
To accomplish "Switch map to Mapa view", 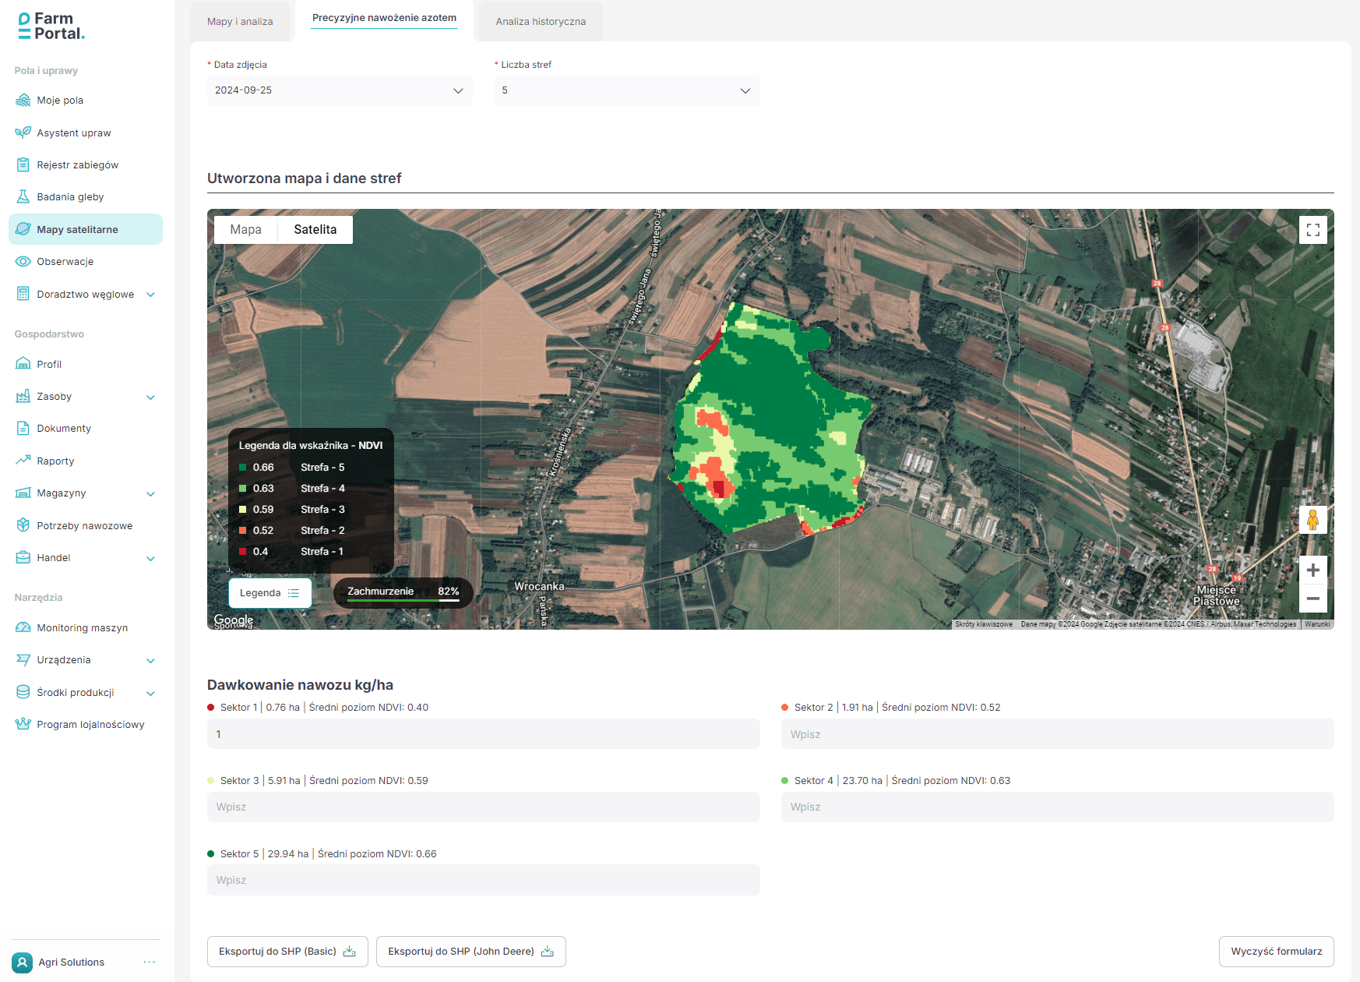I will (x=246, y=230).
